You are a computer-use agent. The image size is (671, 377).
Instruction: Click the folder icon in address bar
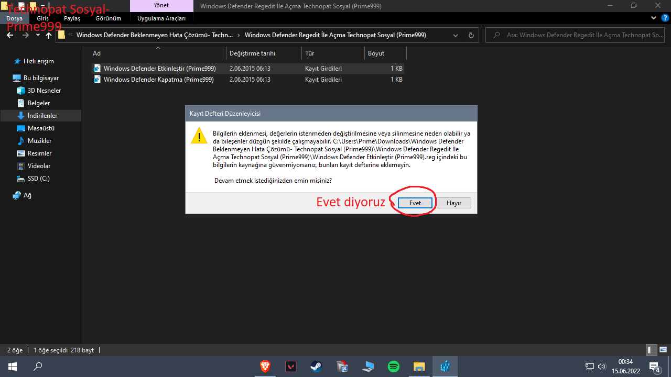(61, 35)
